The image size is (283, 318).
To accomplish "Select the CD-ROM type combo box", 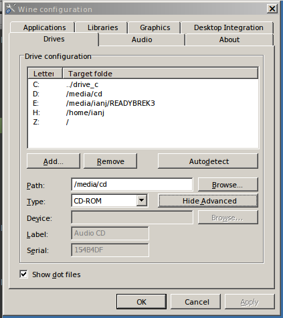I will click(109, 201).
